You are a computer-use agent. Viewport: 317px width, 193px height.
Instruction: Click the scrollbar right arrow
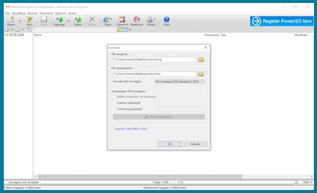[311, 176]
